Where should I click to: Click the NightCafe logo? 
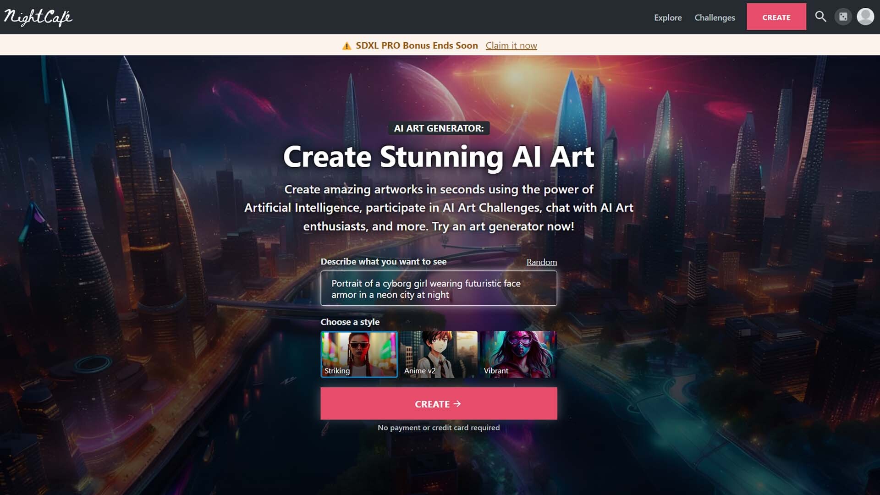tap(38, 16)
